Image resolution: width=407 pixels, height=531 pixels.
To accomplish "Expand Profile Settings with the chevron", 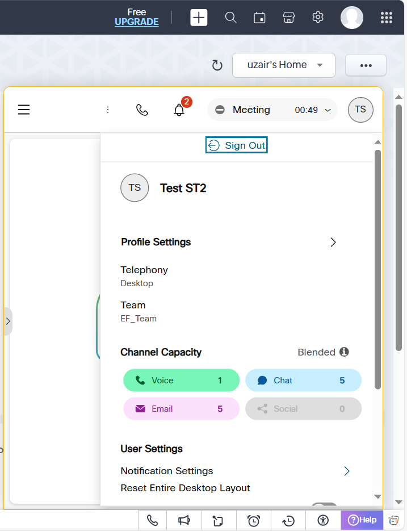I will [x=333, y=242].
